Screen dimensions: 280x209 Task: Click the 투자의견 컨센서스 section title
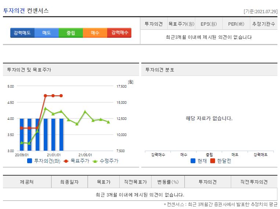[26, 11]
